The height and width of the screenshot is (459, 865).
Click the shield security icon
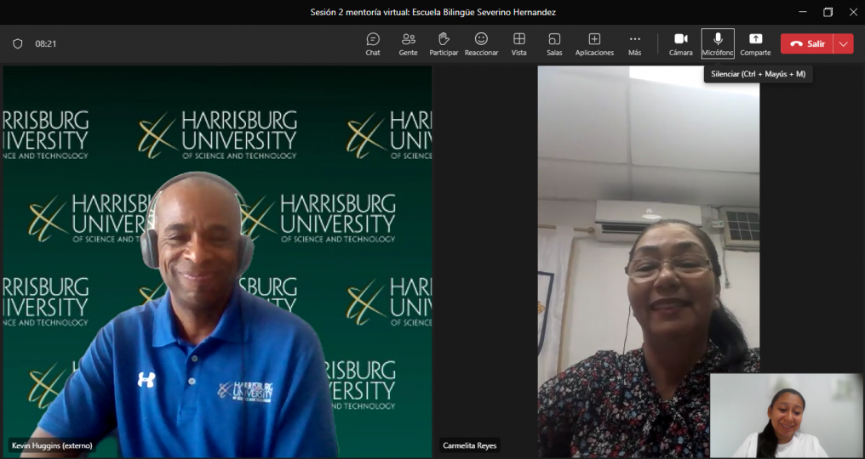point(18,43)
